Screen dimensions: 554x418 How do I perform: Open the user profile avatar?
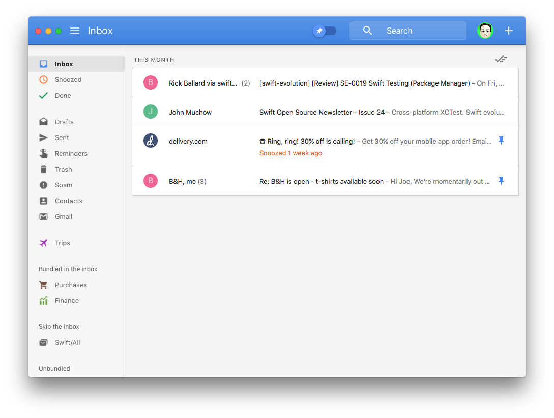[485, 31]
